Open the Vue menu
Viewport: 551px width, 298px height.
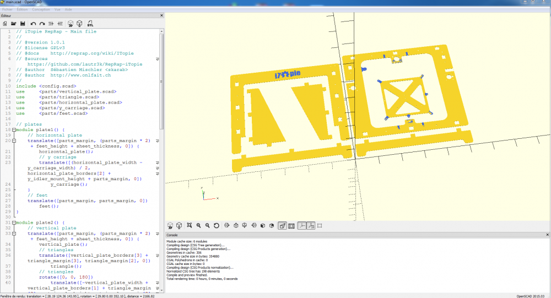point(57,9)
